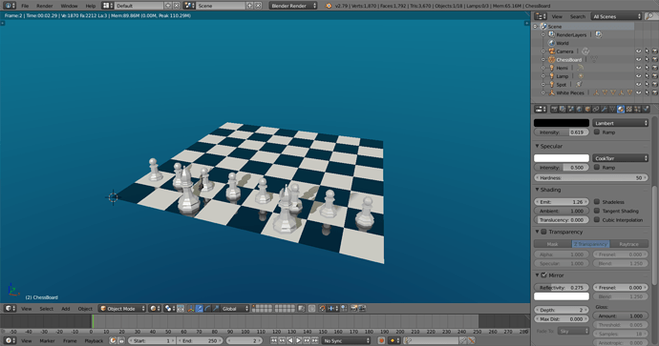Open the timeline Playback menu
This screenshot has width=659, height=346.
94,341
